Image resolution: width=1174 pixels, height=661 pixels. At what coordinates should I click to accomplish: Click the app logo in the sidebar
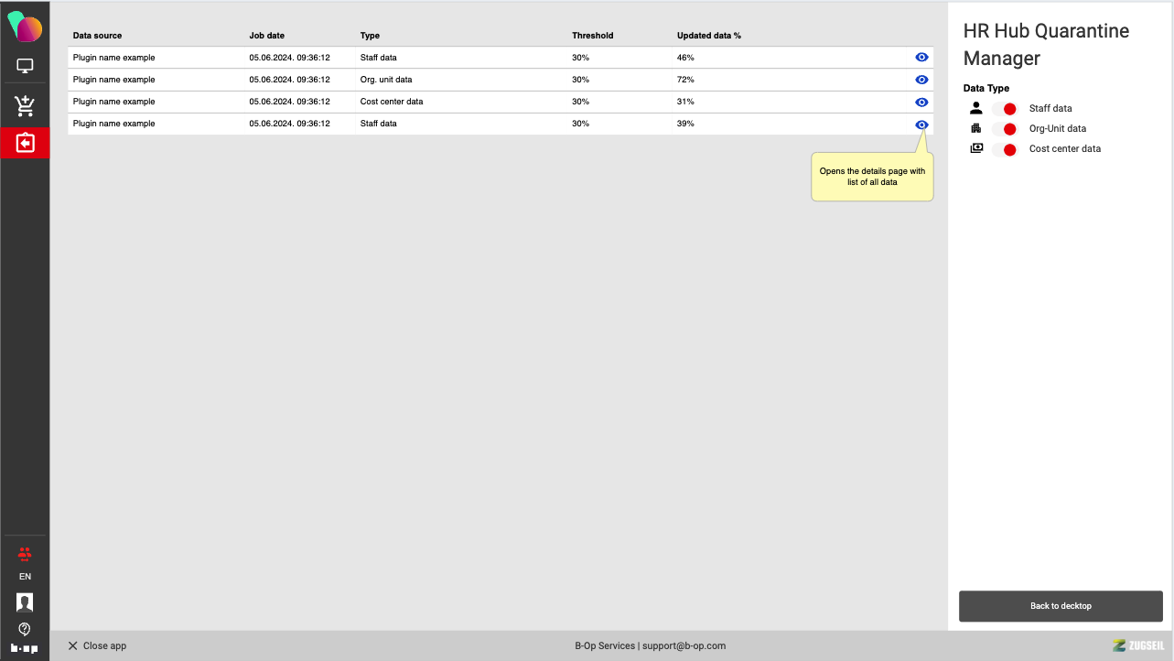tap(25, 27)
